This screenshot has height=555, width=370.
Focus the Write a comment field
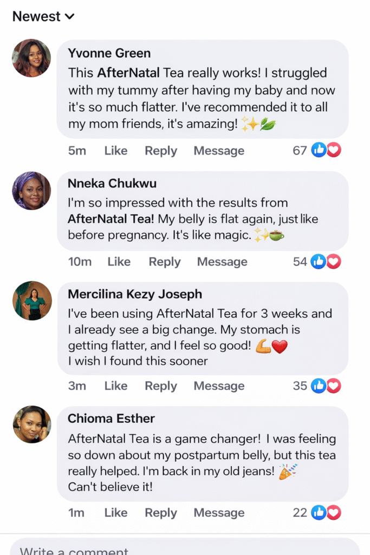click(184, 548)
